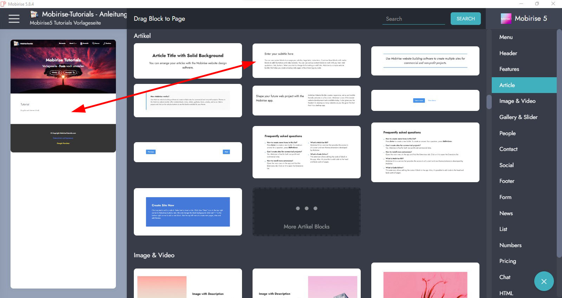Click the dark footer section in page preview

(63, 138)
